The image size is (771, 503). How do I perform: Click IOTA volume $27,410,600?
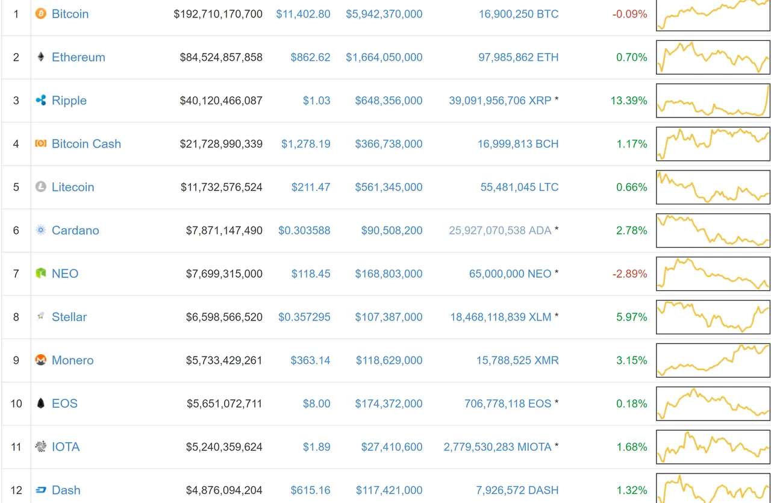[392, 447]
